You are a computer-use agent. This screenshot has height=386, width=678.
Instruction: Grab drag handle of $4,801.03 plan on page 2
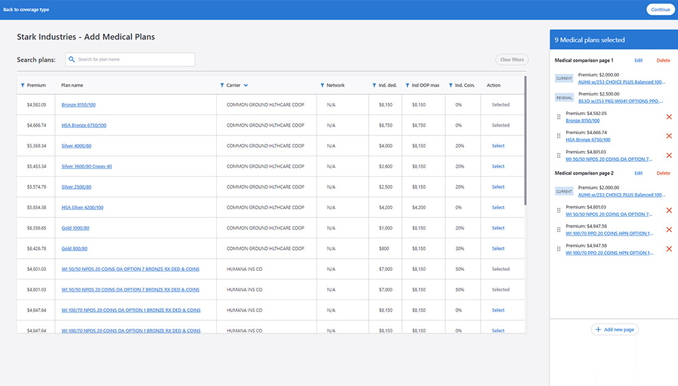tap(559, 211)
